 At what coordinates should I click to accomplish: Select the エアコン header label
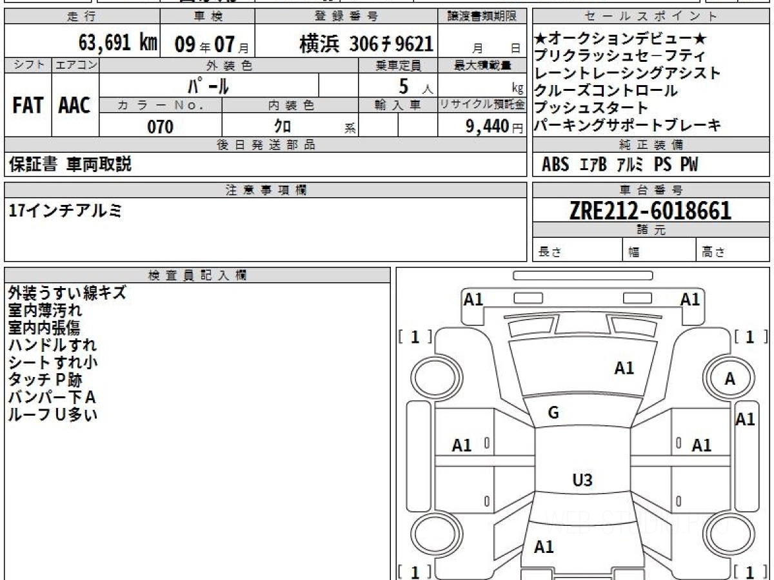point(75,65)
